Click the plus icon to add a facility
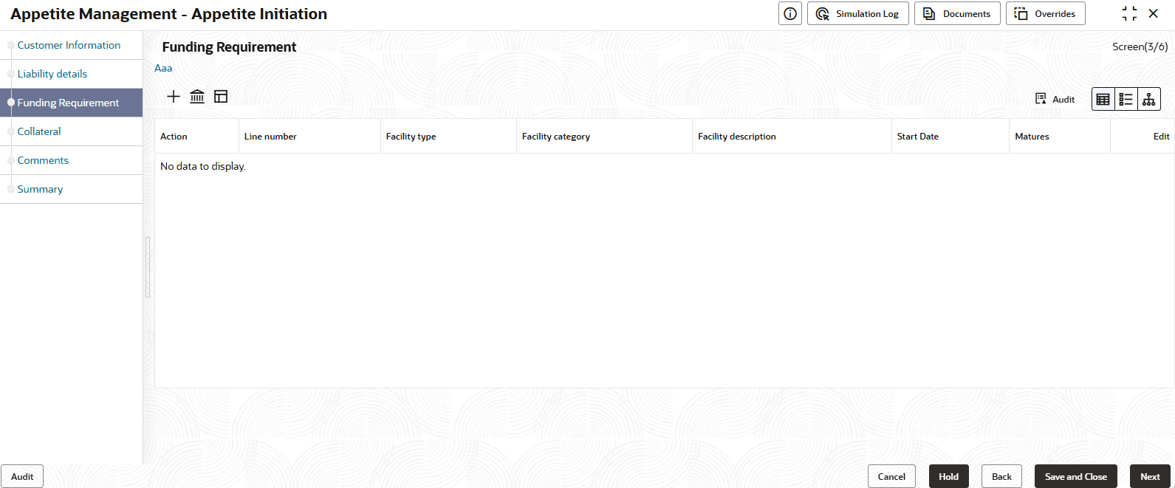Screen dimensions: 1175x488 pyautogui.click(x=174, y=97)
